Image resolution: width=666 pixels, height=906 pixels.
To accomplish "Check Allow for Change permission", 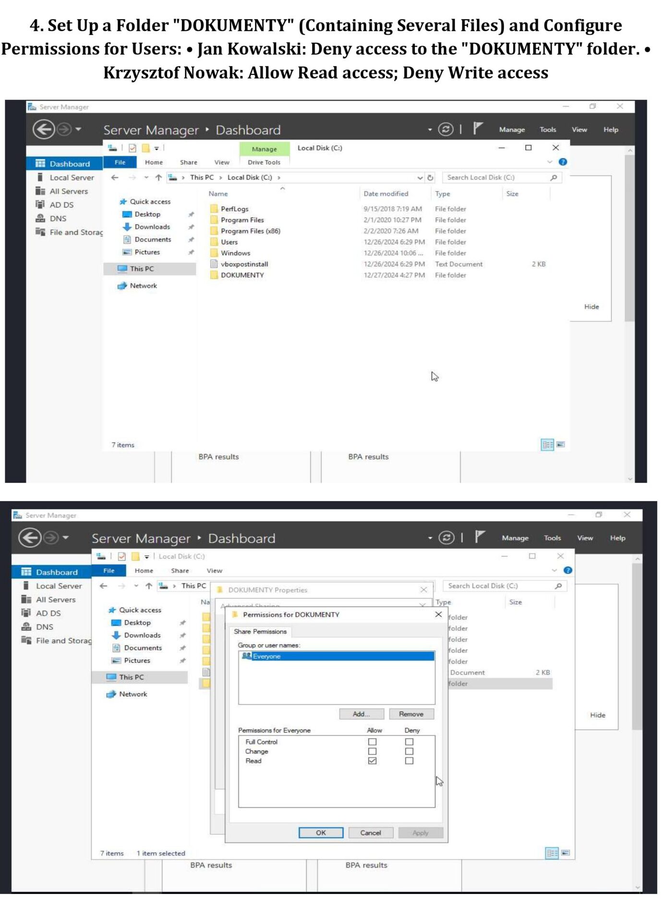I will [372, 751].
